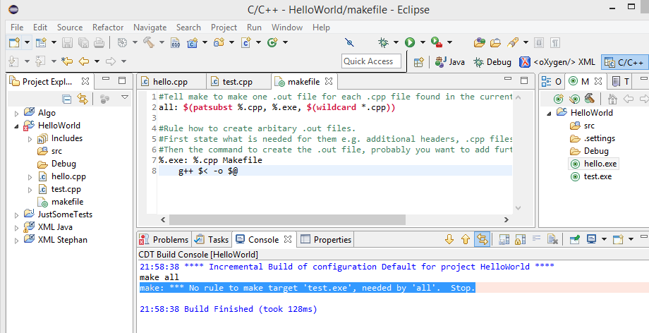Click the Open Perspective icon

point(419,62)
